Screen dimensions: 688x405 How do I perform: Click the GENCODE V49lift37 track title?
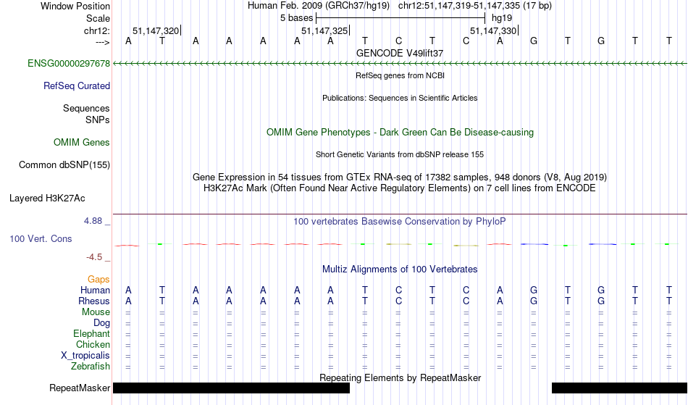tap(400, 53)
